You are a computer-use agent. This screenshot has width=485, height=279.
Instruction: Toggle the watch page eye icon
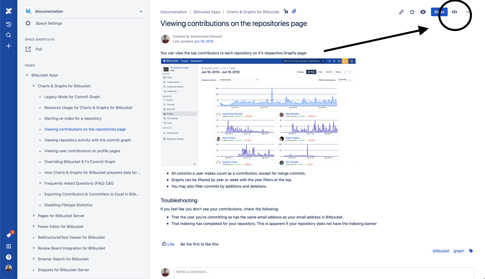click(423, 12)
